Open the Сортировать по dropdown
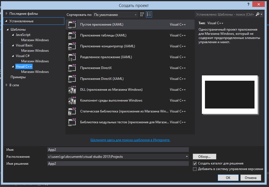This screenshot has height=187, width=269. (115, 15)
